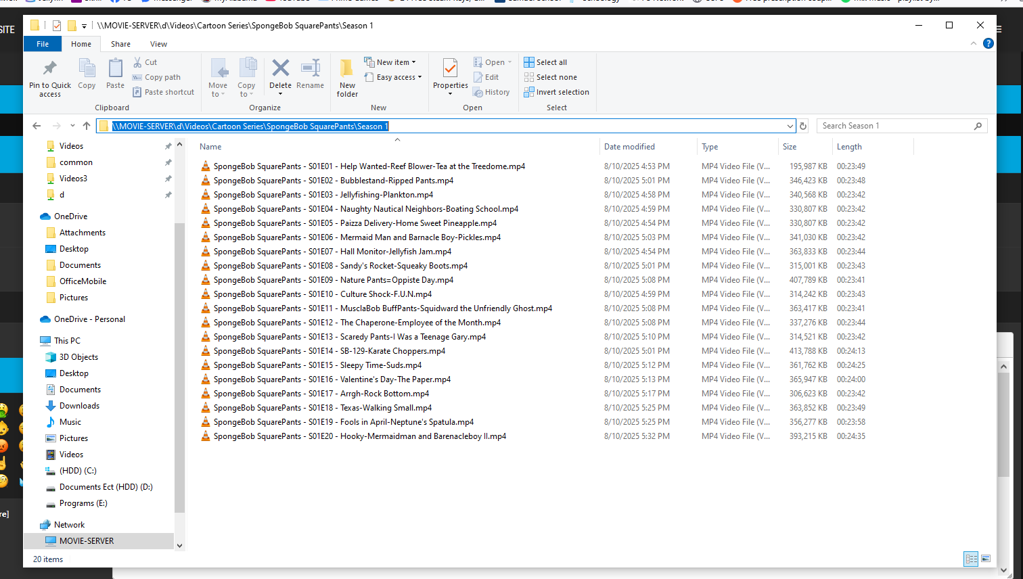This screenshot has height=579, width=1023.
Task: Click the refresh icon beside the address bar
Action: click(x=803, y=126)
